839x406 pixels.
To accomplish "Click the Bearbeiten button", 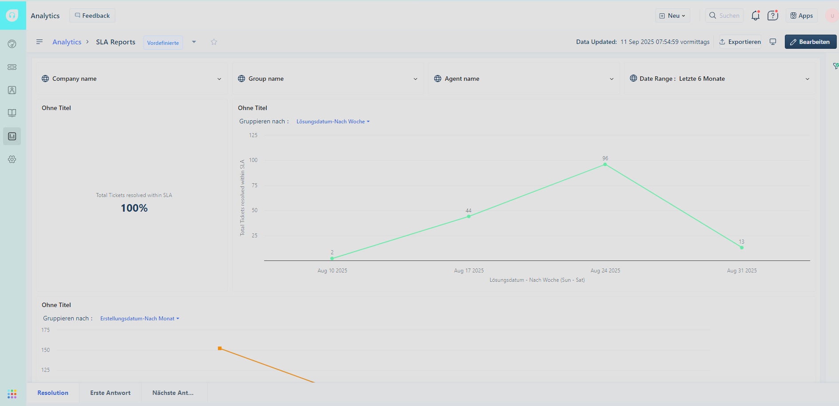I will [810, 42].
